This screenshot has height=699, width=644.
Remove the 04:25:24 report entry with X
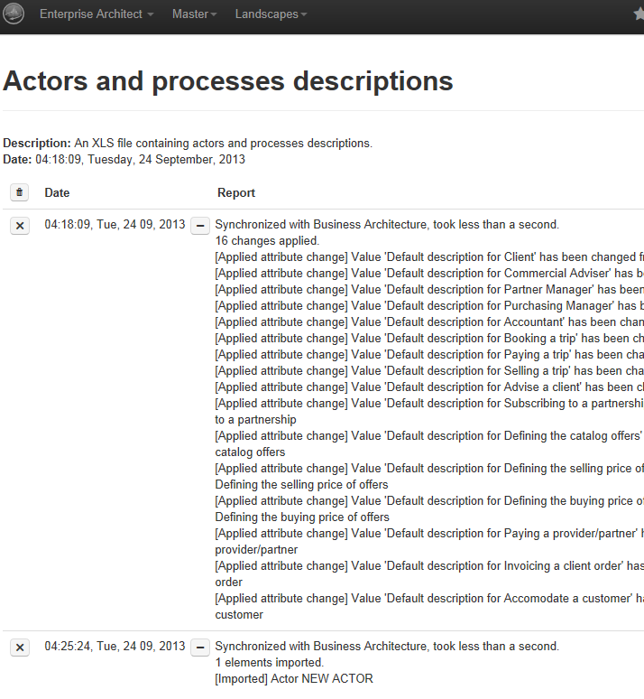click(x=20, y=648)
